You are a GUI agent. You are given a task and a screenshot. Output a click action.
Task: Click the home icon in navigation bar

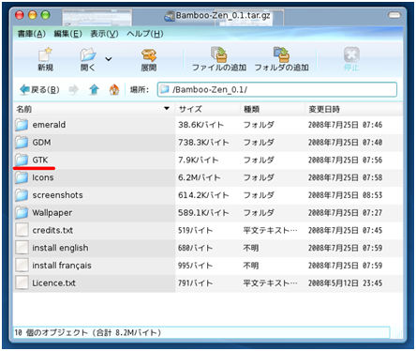[114, 90]
